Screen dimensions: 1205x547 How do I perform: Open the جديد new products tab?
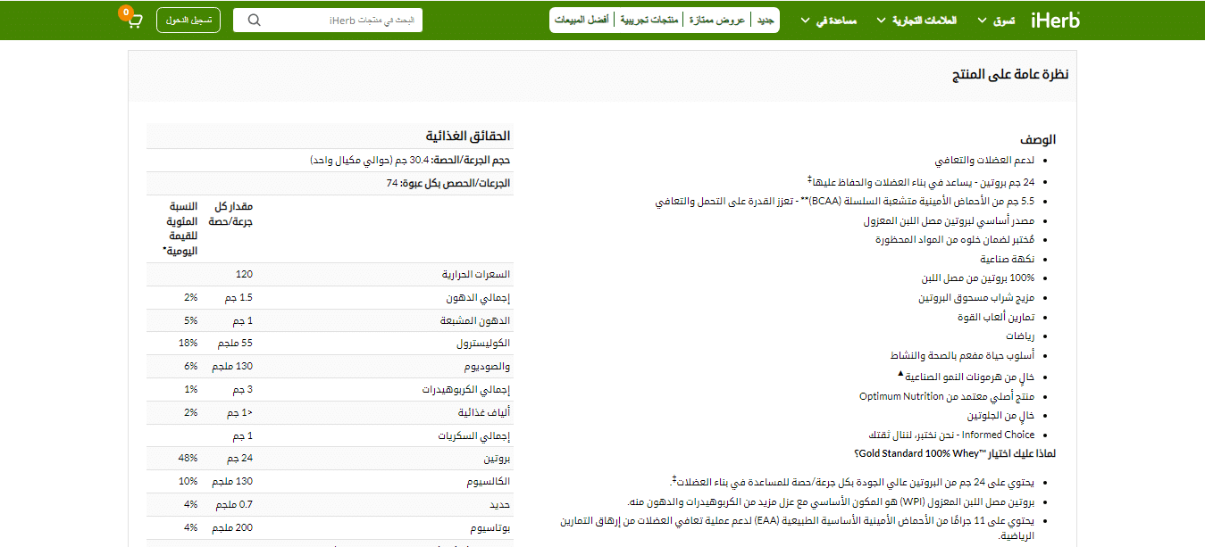(766, 20)
